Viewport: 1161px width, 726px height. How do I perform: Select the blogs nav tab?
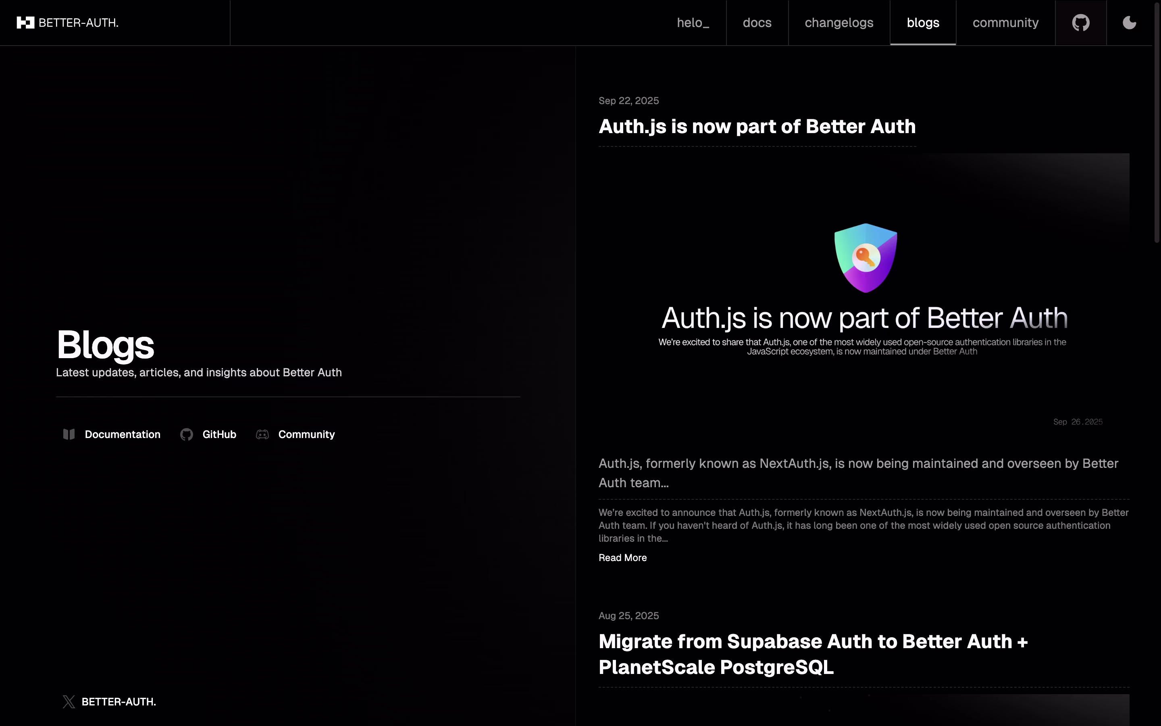(923, 23)
